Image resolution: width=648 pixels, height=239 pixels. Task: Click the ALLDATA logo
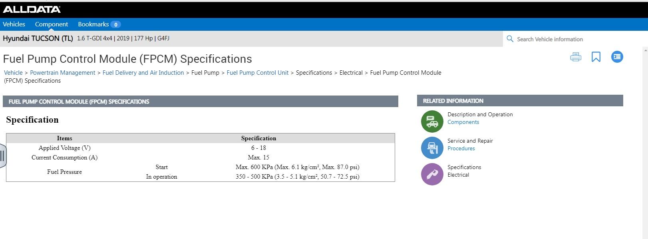32,9
